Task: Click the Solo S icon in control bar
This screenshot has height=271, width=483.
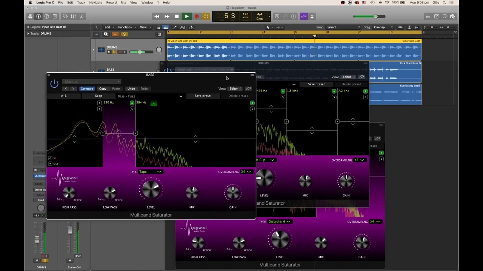Action: 294,17
